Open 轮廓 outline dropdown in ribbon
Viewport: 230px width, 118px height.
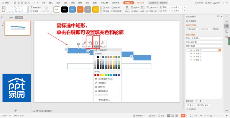pyautogui.click(x=106, y=11)
